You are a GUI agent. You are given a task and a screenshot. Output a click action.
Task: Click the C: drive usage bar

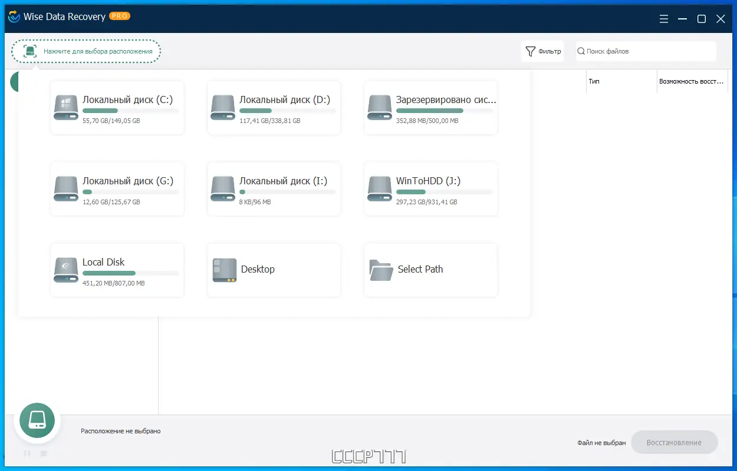(131, 111)
